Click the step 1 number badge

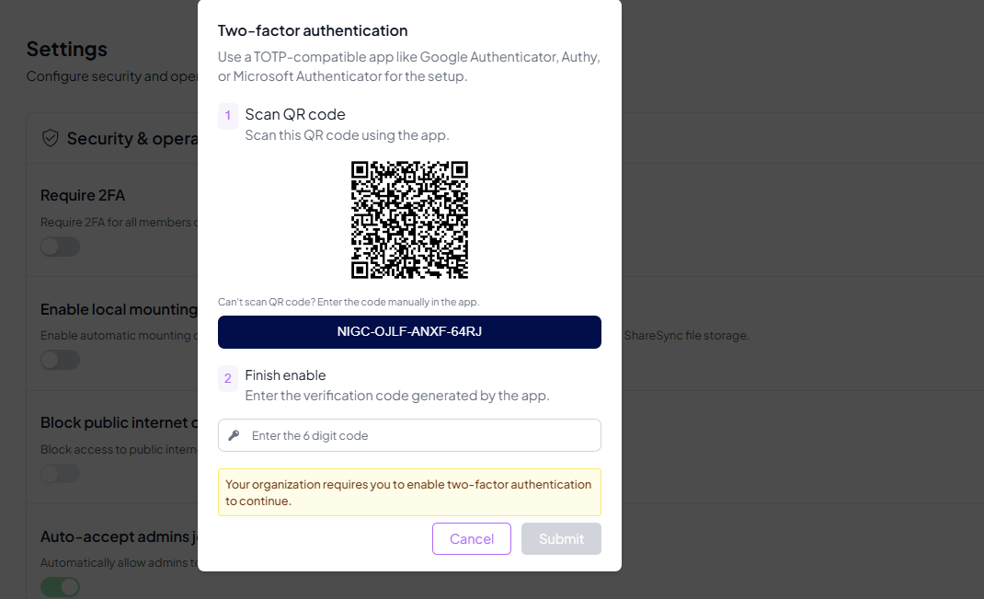[x=228, y=115]
